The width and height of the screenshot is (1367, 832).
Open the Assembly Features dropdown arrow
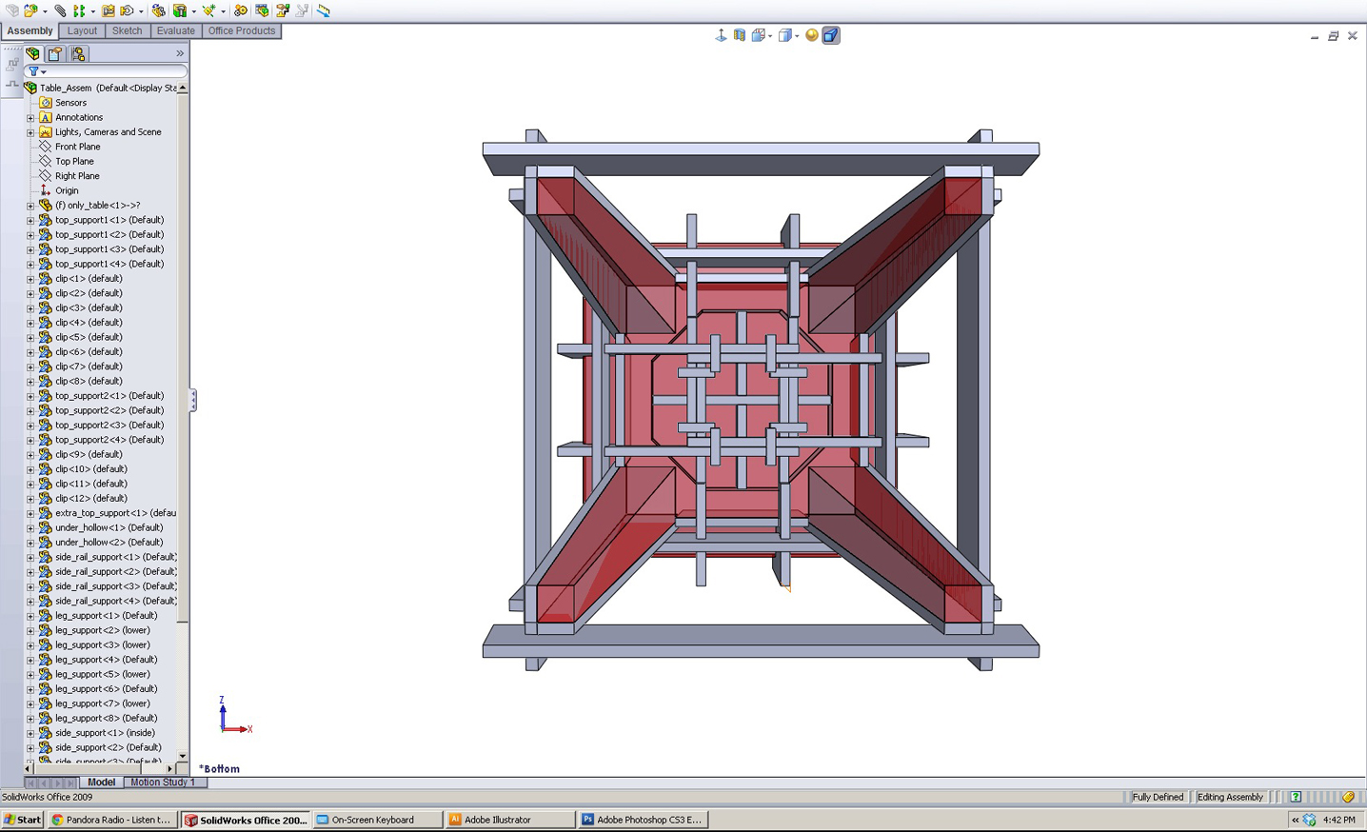193,11
